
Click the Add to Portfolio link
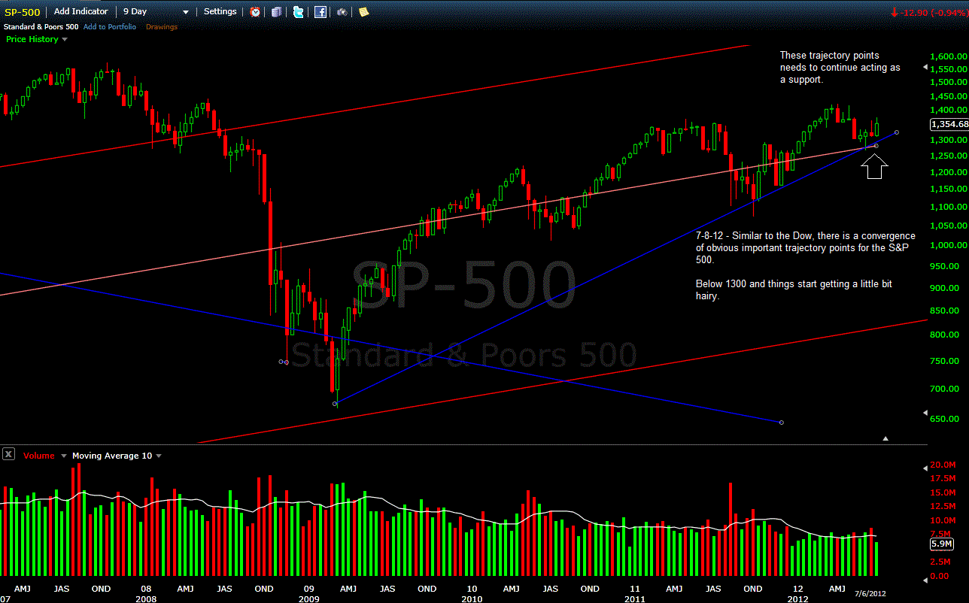coord(110,27)
